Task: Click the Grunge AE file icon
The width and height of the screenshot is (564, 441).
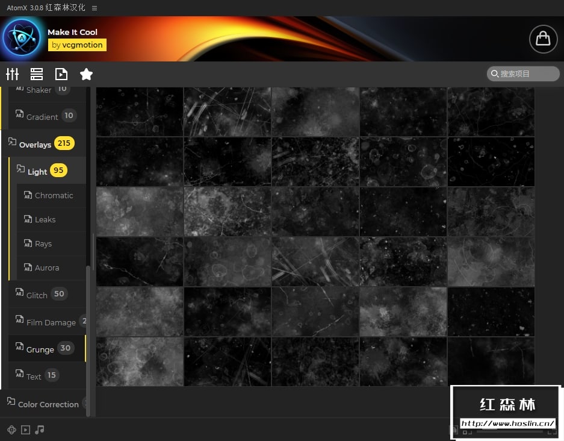Action: click(19, 346)
